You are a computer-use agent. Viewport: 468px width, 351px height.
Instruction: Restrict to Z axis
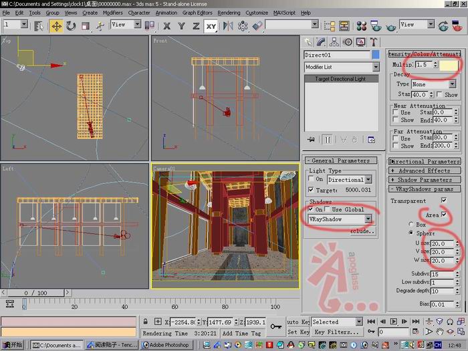coord(196,26)
